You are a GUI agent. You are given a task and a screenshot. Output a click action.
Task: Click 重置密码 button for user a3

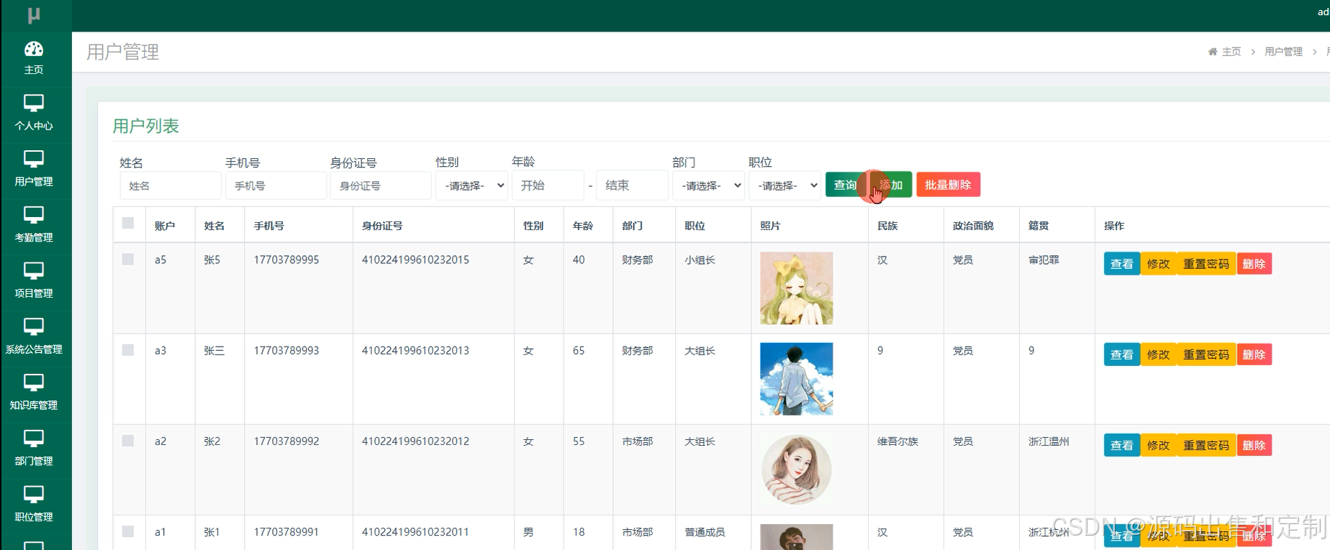(x=1206, y=354)
